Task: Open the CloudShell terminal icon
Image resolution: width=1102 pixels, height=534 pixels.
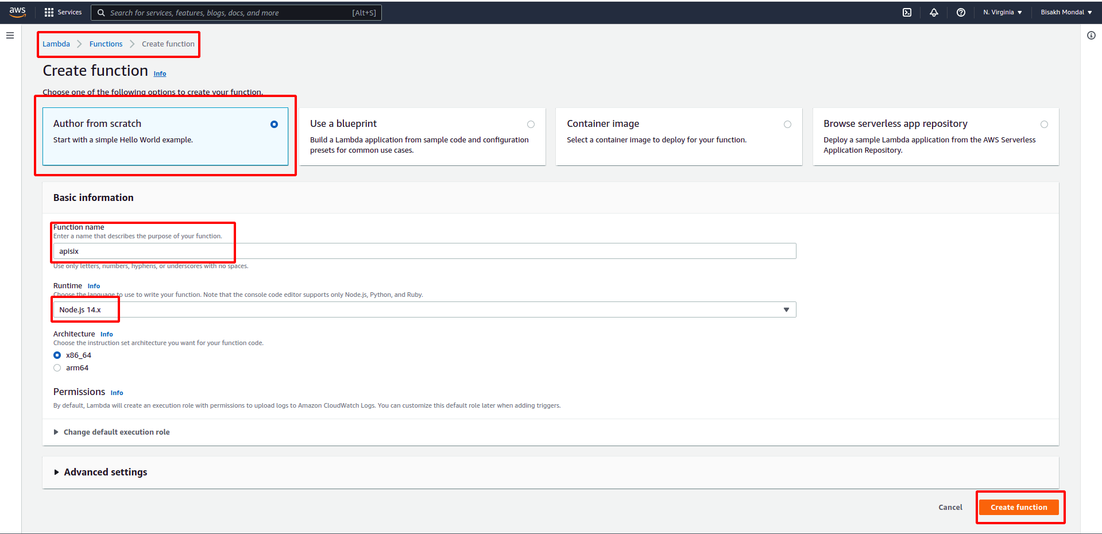Action: tap(907, 12)
